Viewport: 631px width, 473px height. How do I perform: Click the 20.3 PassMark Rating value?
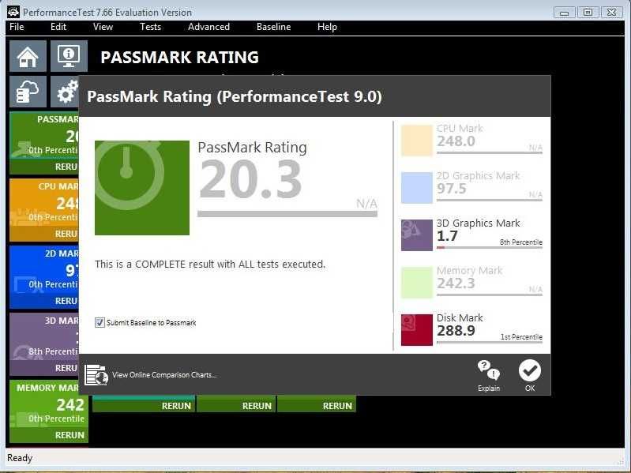pos(250,179)
